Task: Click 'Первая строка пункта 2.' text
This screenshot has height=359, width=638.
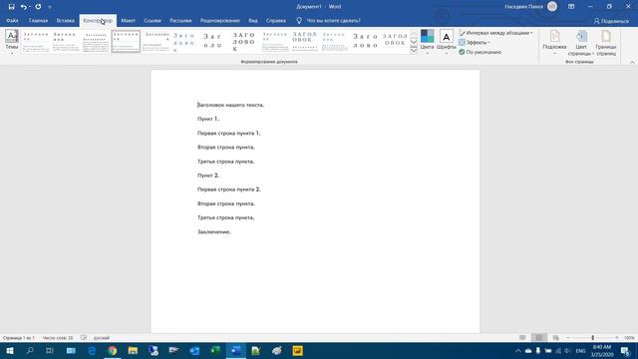Action: click(228, 189)
